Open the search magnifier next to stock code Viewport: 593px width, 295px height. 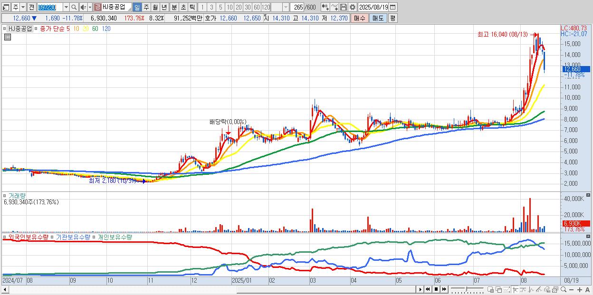74,7
